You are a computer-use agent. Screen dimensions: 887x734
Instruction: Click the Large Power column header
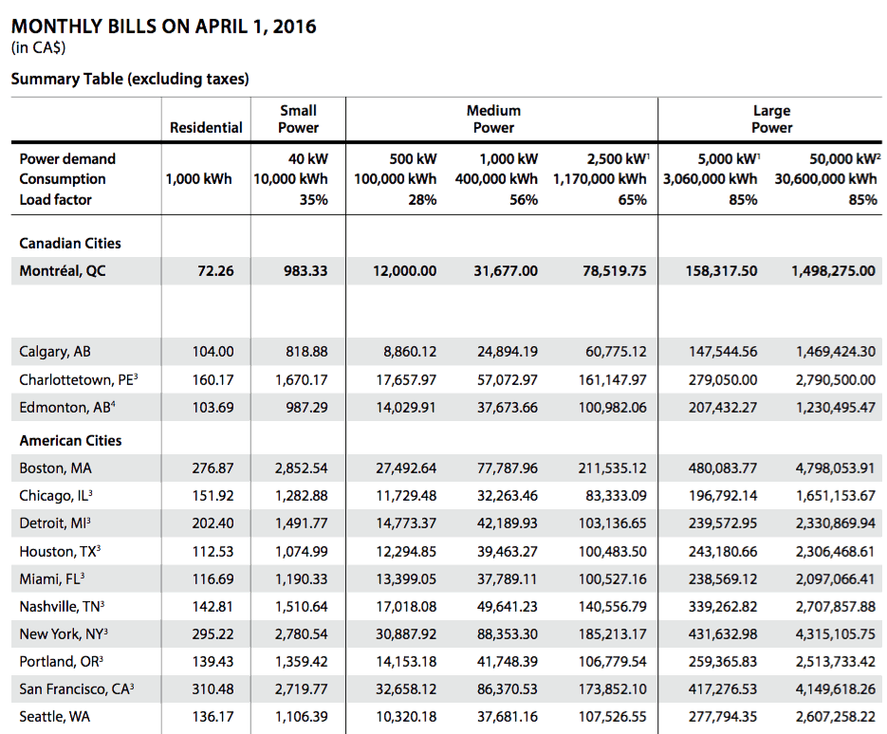point(771,119)
